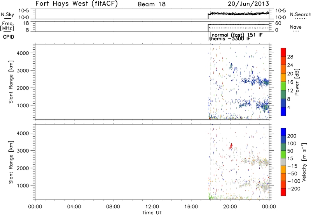Click the '3000' tick of the velocity panel
Image resolution: width=311 pixels, height=215 pixels.
[23, 151]
